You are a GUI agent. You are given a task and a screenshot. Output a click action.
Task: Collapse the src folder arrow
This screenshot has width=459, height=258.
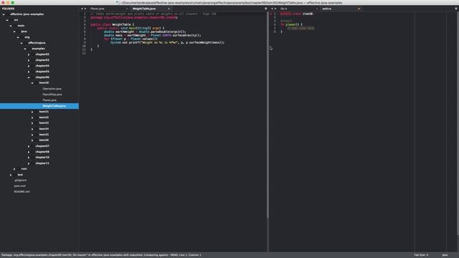7,20
